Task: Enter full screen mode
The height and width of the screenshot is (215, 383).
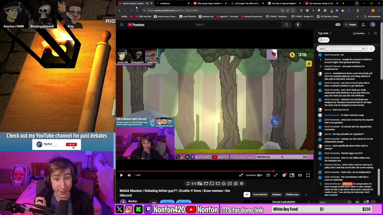Action: 308,175
